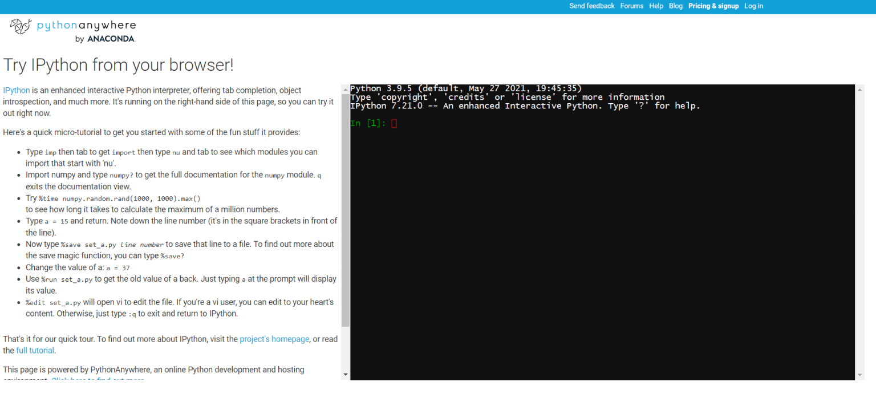
Task: Click the console scroll-down arrow
Action: (860, 375)
